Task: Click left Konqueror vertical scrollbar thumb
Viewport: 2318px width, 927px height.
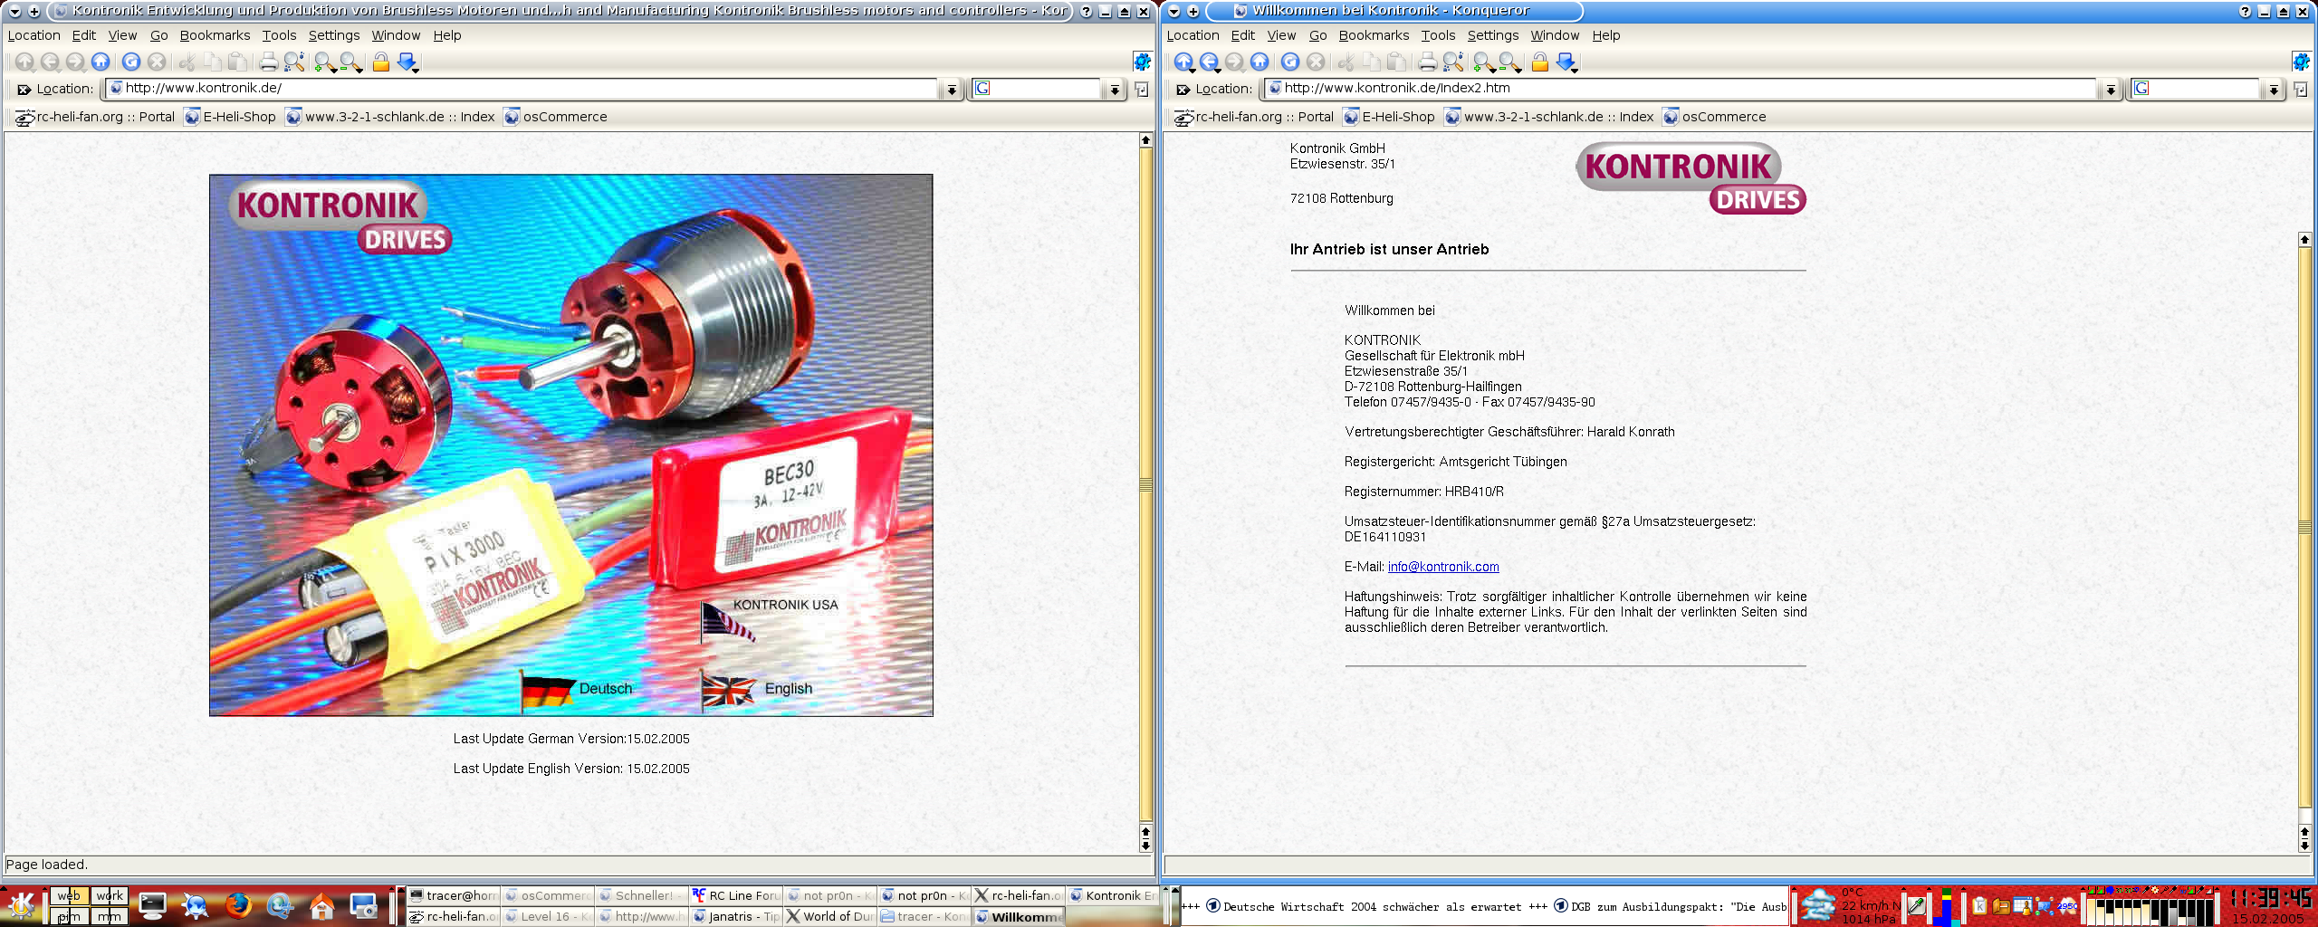Action: tap(1145, 485)
